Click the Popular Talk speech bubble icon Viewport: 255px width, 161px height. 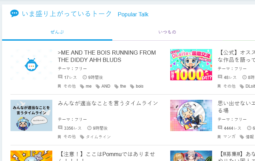(14, 14)
